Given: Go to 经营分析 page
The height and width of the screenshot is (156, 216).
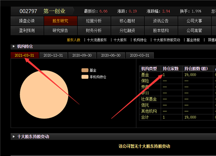Looking at the screenshot, I should 94,21.
